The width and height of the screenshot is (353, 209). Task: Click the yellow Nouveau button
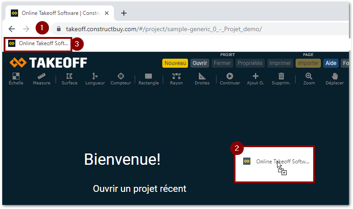pyautogui.click(x=175, y=63)
